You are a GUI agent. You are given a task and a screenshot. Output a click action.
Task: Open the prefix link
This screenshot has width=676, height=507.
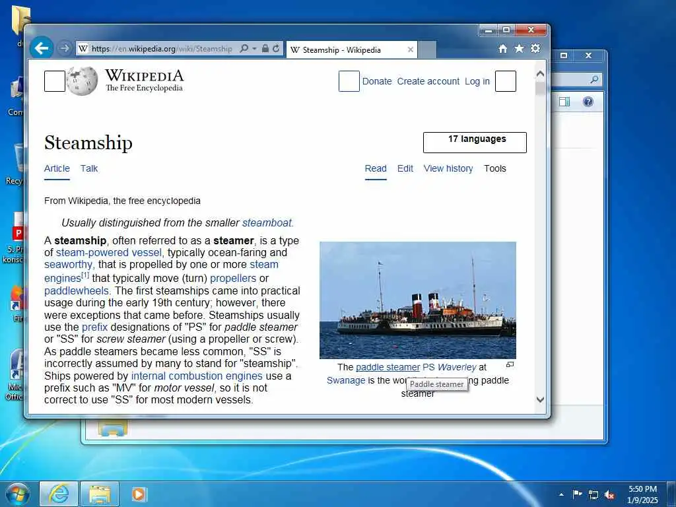(x=95, y=327)
